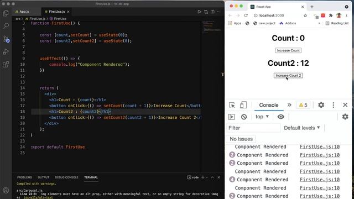Open the Chrome Extensions puzzle icon
354x199 pixels.
pyautogui.click(x=331, y=15)
